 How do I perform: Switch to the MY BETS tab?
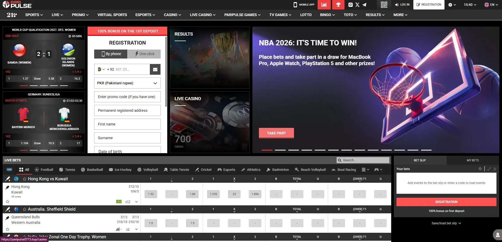[472, 160]
